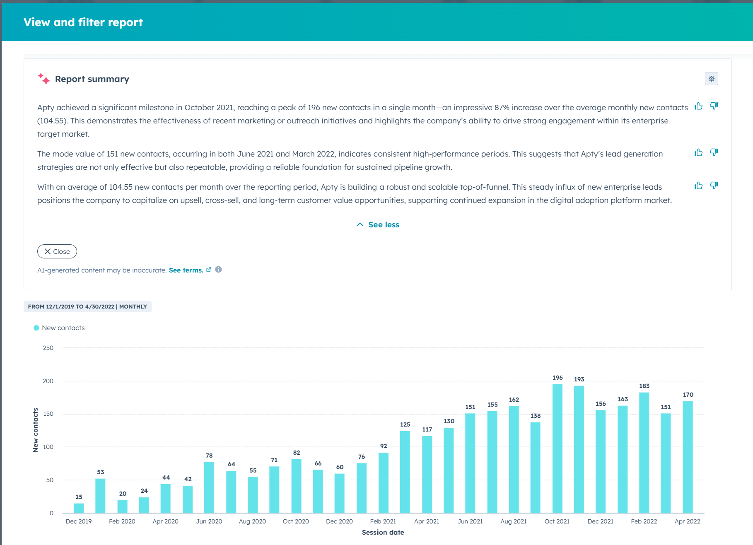
Task: Click the Dec 2021 bar labeled 156
Action: pos(601,462)
